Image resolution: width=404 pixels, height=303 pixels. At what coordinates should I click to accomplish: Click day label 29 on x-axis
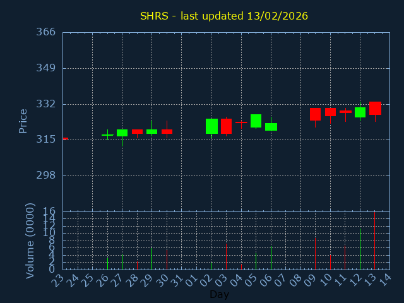pyautogui.click(x=147, y=280)
